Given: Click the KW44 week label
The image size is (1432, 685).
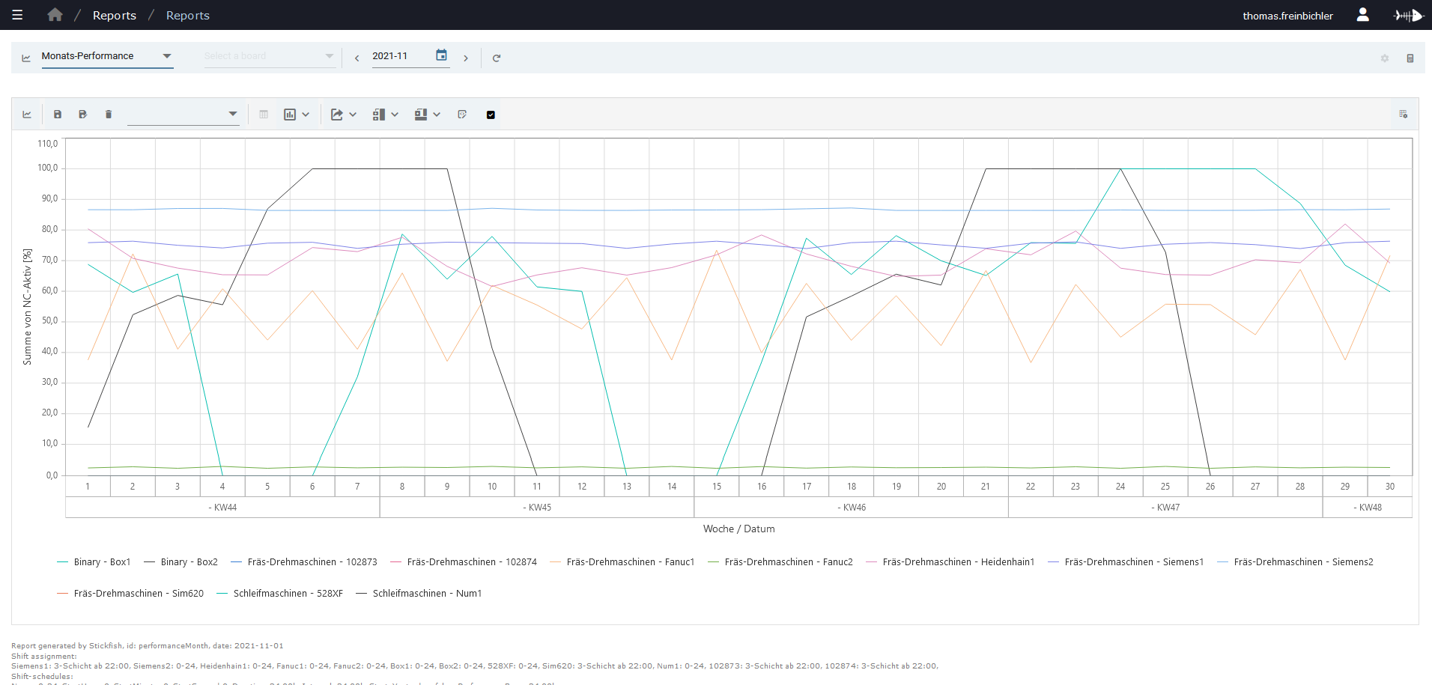Looking at the screenshot, I should pyautogui.click(x=222, y=508).
